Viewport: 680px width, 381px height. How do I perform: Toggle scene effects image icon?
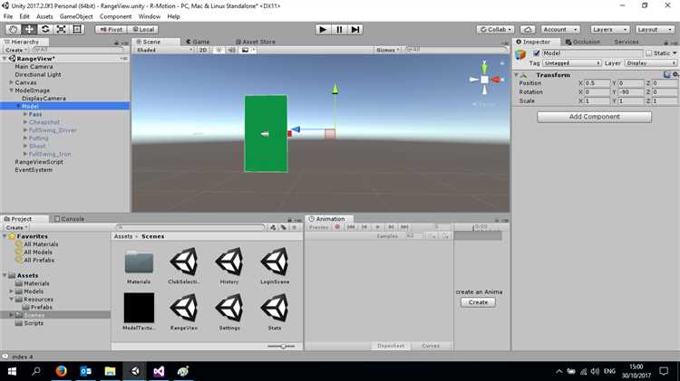click(x=245, y=50)
